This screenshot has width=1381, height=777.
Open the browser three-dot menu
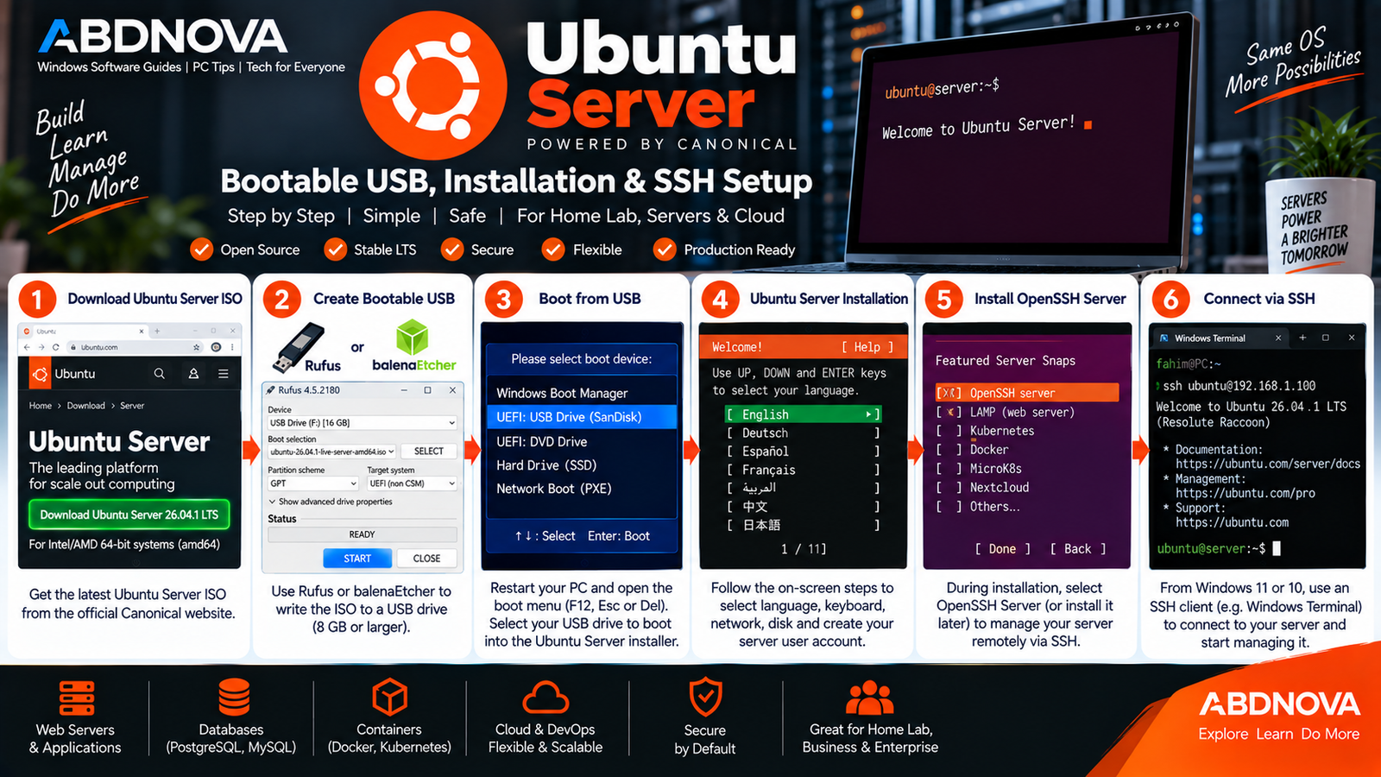pos(232,347)
